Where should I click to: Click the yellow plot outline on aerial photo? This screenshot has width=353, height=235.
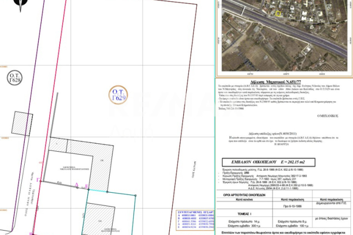click(x=278, y=14)
